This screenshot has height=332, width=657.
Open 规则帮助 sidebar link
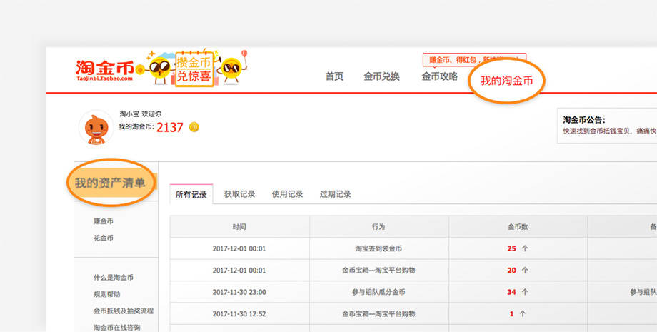point(106,294)
